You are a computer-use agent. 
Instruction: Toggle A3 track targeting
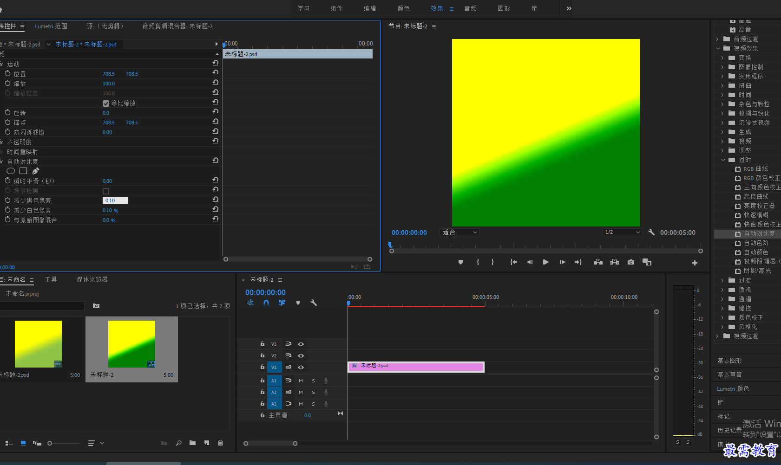pos(274,404)
